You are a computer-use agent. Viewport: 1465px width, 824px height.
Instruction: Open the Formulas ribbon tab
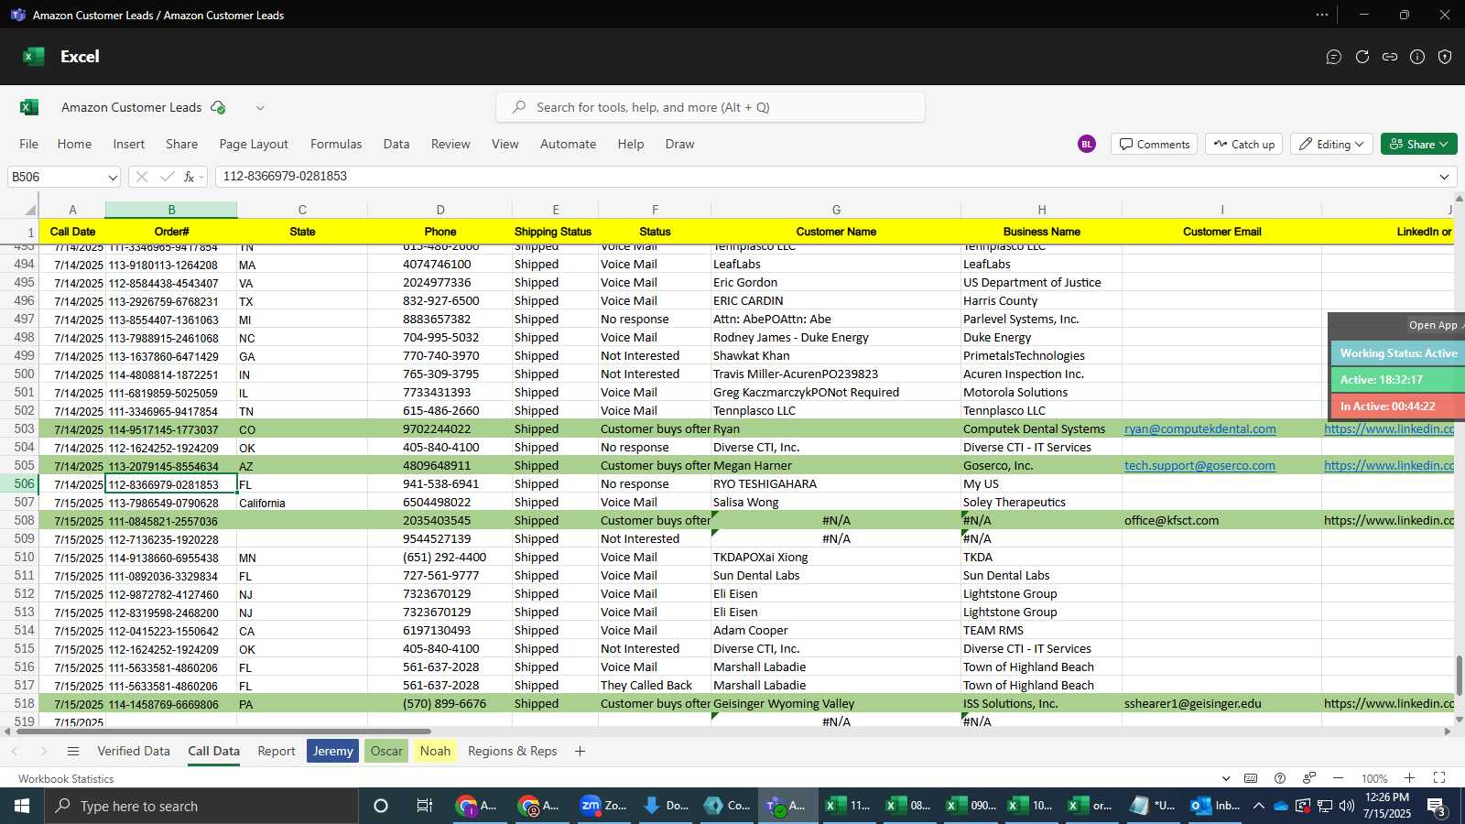pyautogui.click(x=336, y=144)
